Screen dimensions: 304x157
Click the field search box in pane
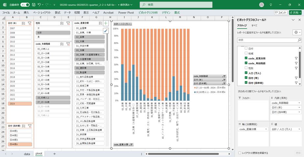(268, 40)
